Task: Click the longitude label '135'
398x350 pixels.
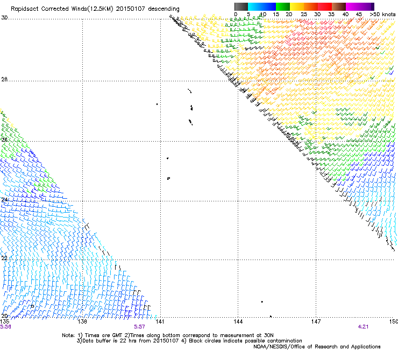Action: [x=5, y=321]
